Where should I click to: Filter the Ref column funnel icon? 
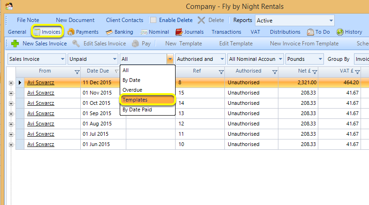coord(221,72)
